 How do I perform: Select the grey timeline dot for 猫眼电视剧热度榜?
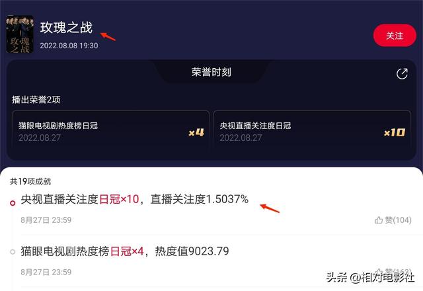[x=13, y=252]
